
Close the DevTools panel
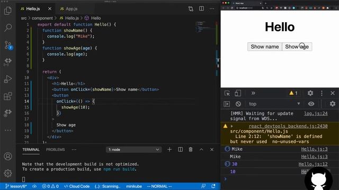(333, 93)
